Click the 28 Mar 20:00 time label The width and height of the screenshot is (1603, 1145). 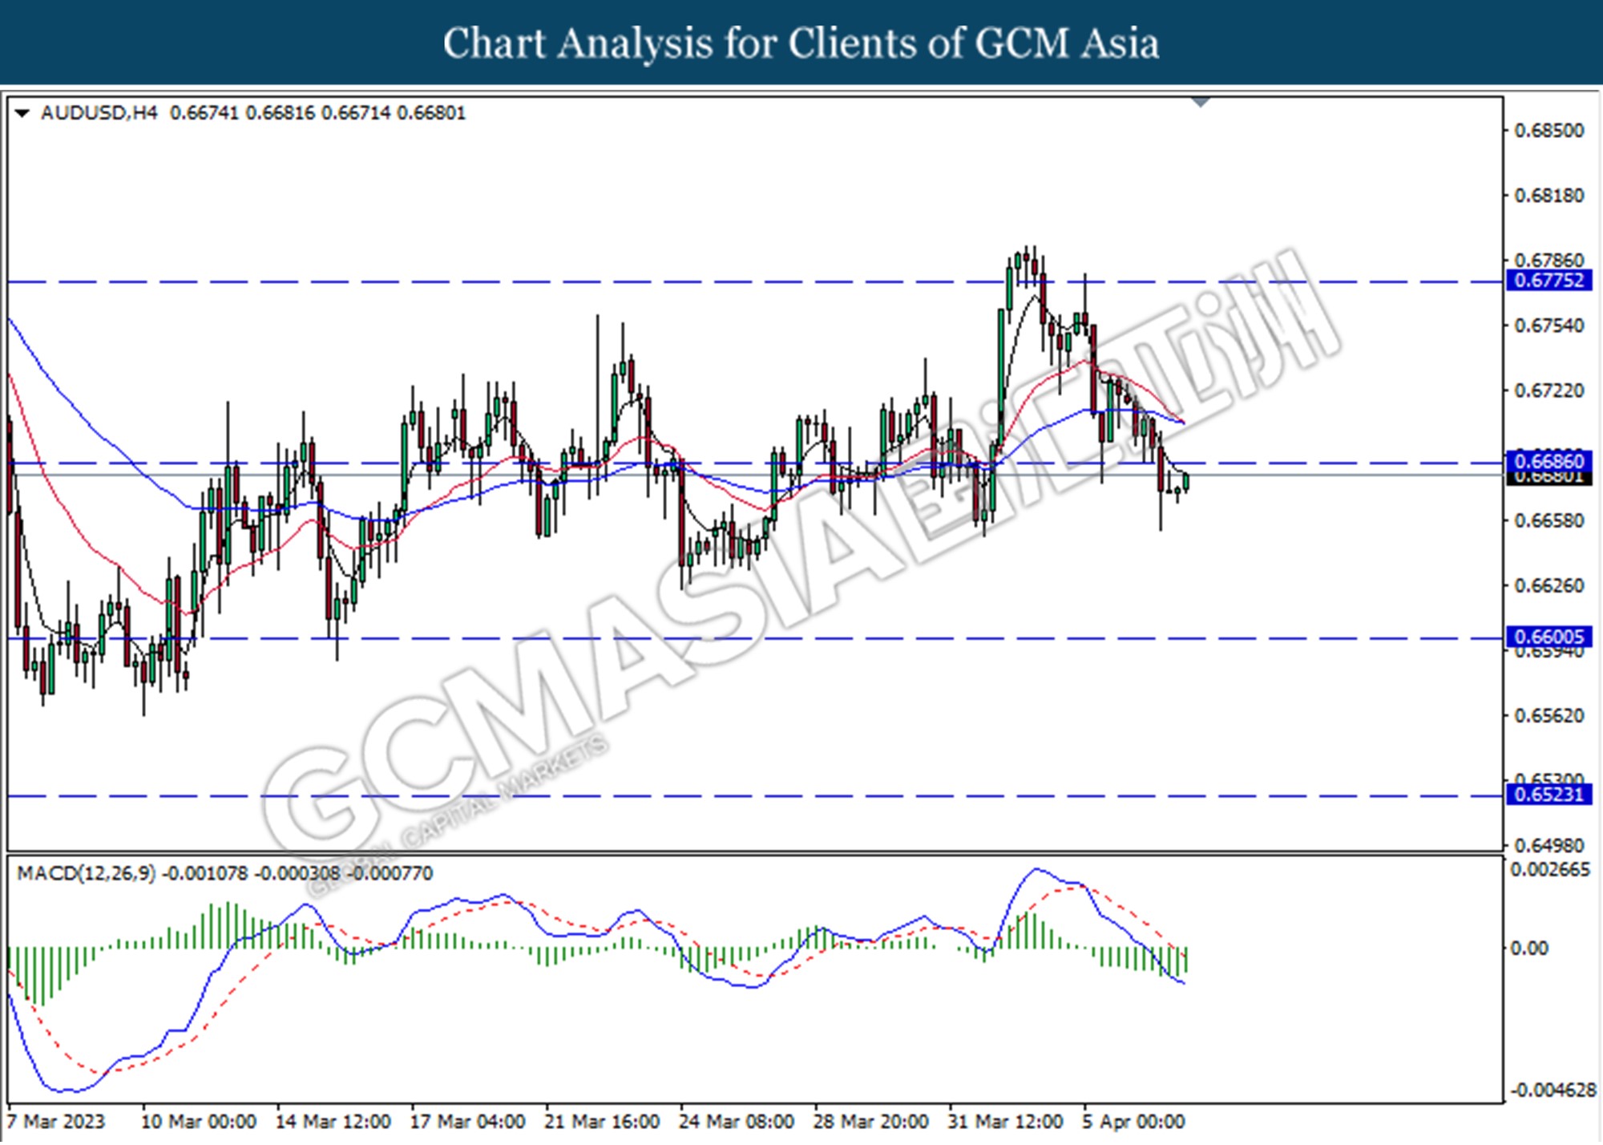(871, 1121)
